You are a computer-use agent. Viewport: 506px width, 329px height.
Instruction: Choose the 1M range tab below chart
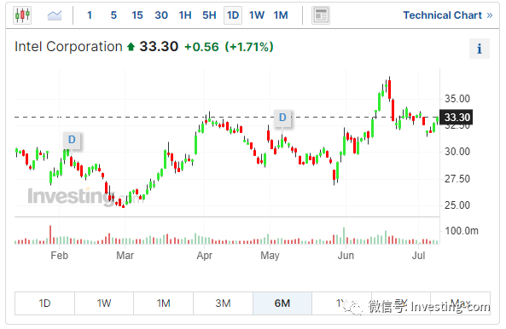pos(163,303)
